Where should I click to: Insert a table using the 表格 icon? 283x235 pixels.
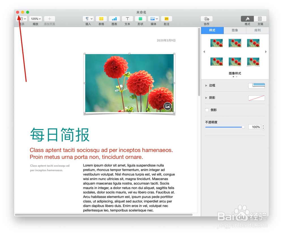coord(101,19)
